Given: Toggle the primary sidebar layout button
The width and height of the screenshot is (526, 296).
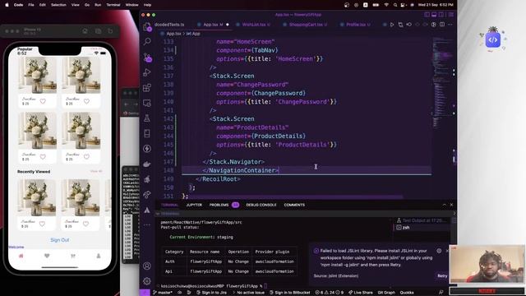Looking at the screenshot, I should pyautogui.click(x=427, y=15).
